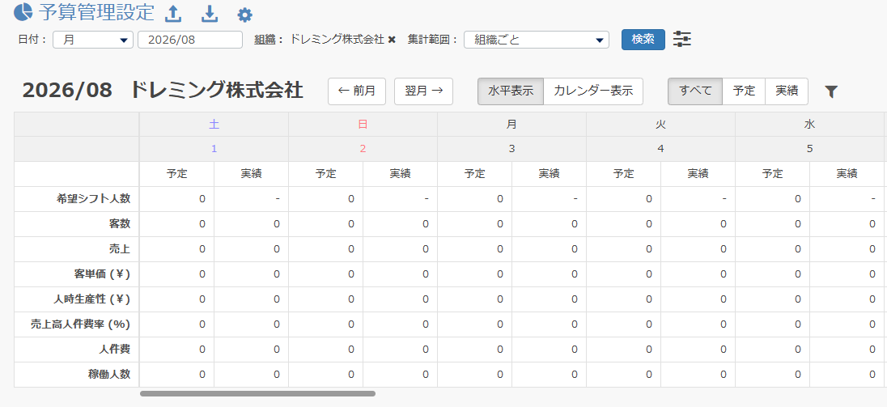Viewport: 887px width, 407px height.
Task: Click the horizontal scrollbar below the table
Action: [258, 393]
